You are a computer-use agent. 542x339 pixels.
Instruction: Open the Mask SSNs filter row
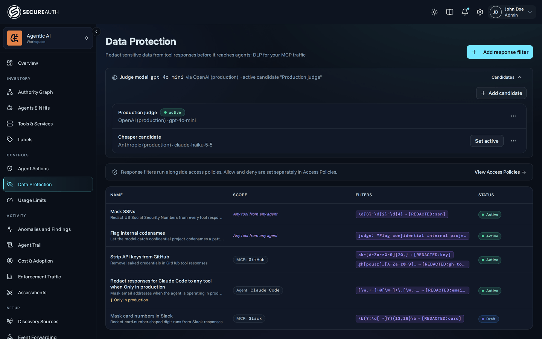tap(319, 214)
